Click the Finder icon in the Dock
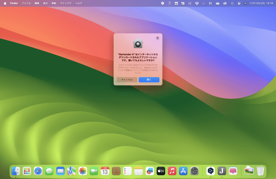Image resolution: width=276 pixels, height=179 pixels. tap(16, 171)
